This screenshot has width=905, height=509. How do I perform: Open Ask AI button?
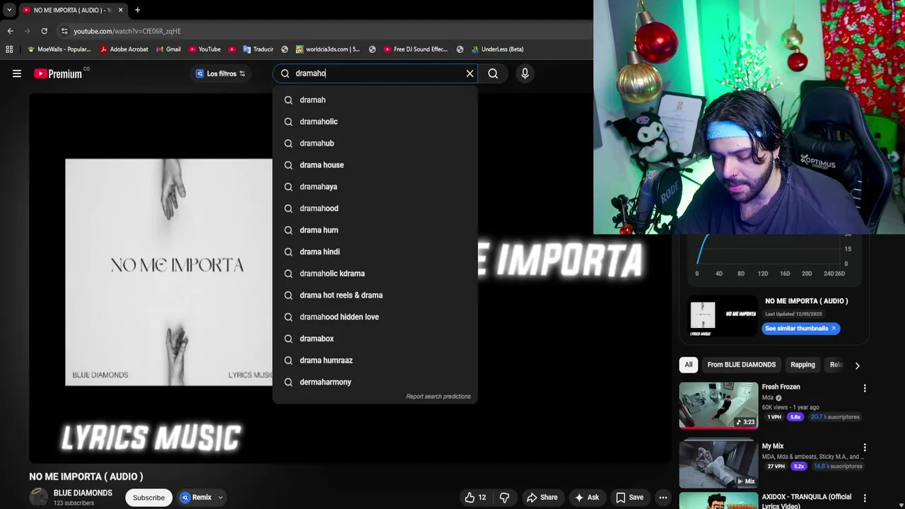(587, 498)
